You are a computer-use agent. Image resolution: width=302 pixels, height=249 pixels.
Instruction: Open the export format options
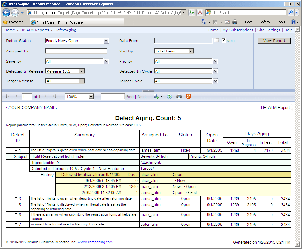pyautogui.click(x=161, y=96)
